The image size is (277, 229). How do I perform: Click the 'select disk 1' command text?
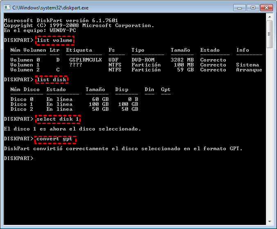point(58,119)
